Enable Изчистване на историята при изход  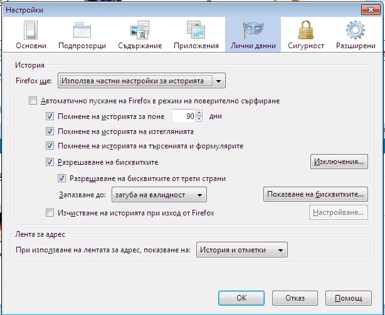[50, 212]
